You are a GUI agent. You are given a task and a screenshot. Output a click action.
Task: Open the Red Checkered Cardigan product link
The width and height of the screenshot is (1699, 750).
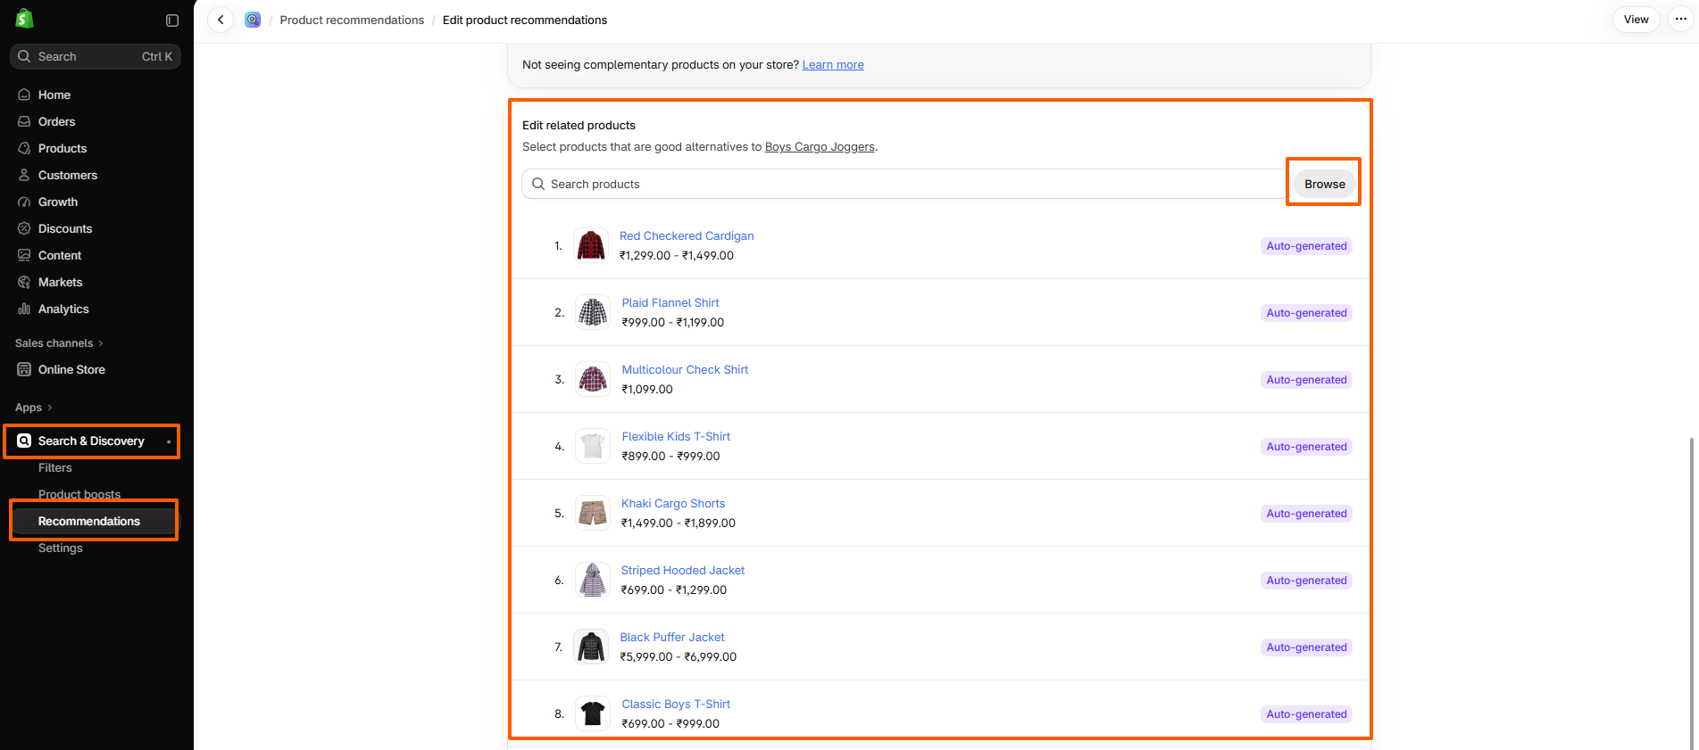[x=687, y=235]
